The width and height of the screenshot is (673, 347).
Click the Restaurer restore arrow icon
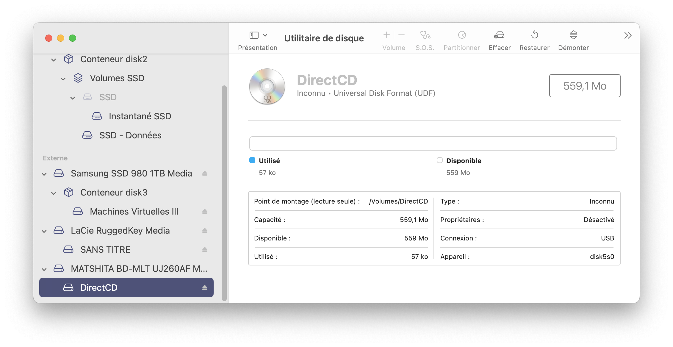point(534,35)
